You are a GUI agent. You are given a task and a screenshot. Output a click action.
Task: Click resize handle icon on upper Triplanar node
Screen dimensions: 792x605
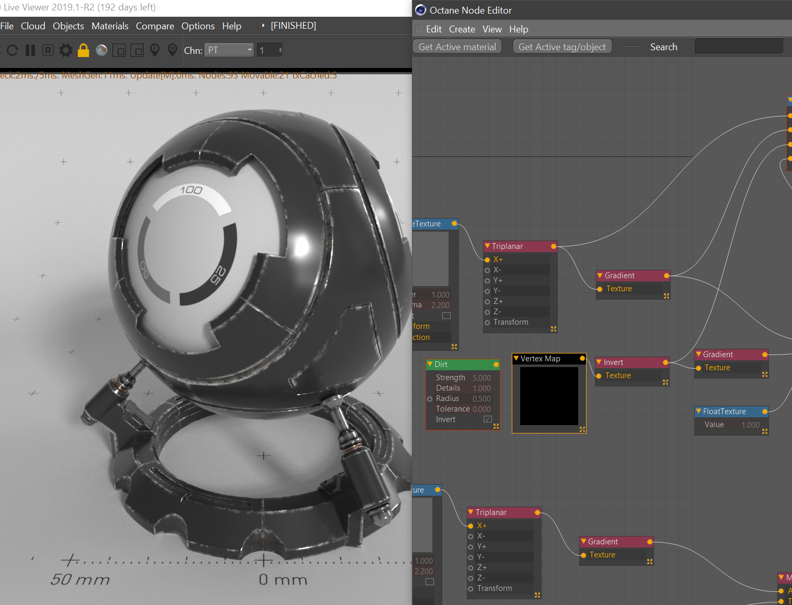[554, 329]
